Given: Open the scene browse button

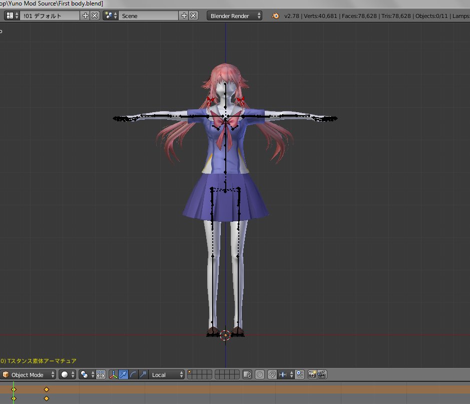Looking at the screenshot, I should [x=111, y=16].
